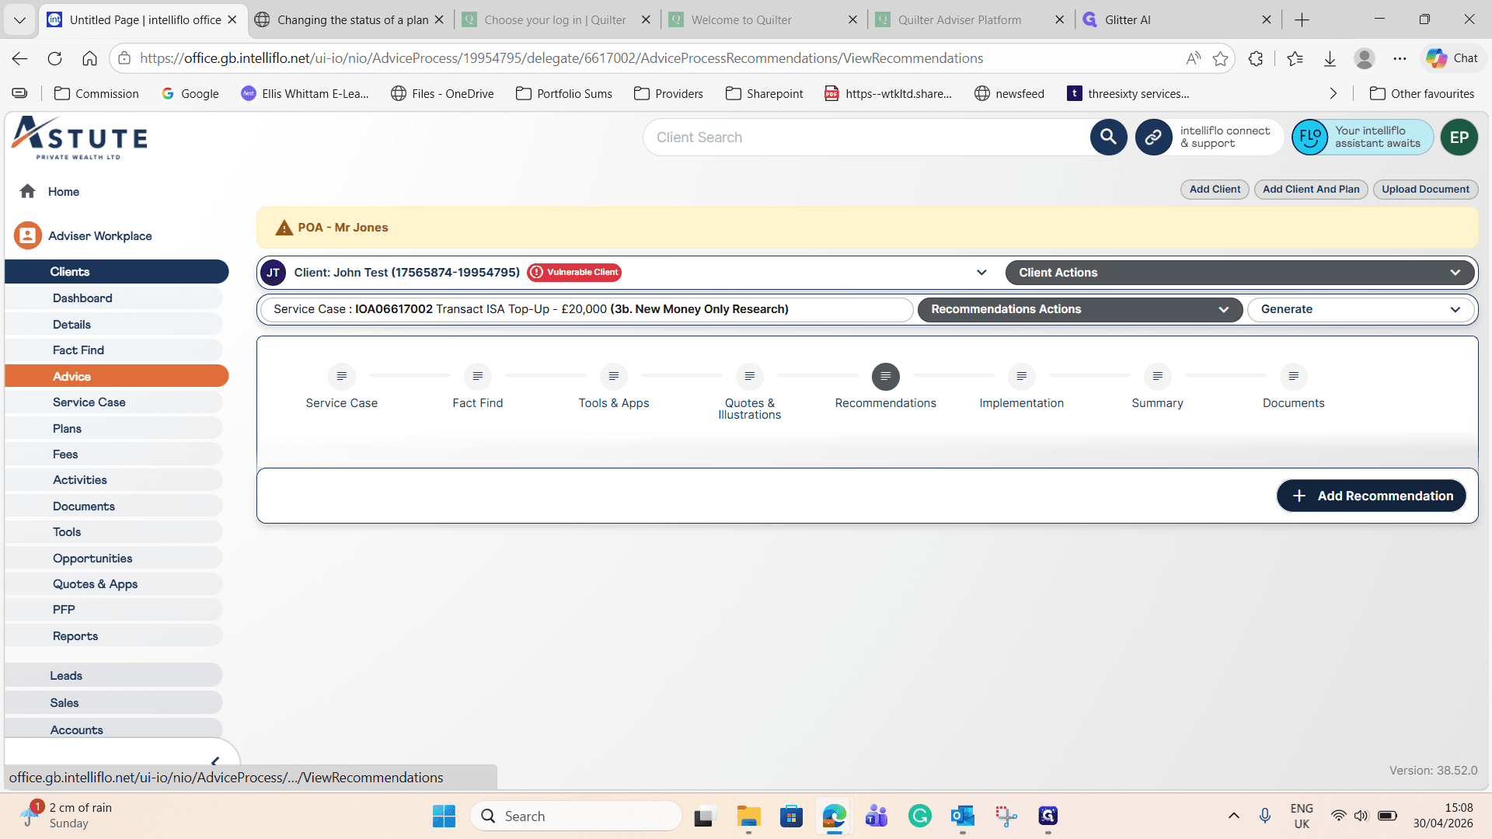Open the FLO intelliflo assistant icon

(x=1310, y=138)
